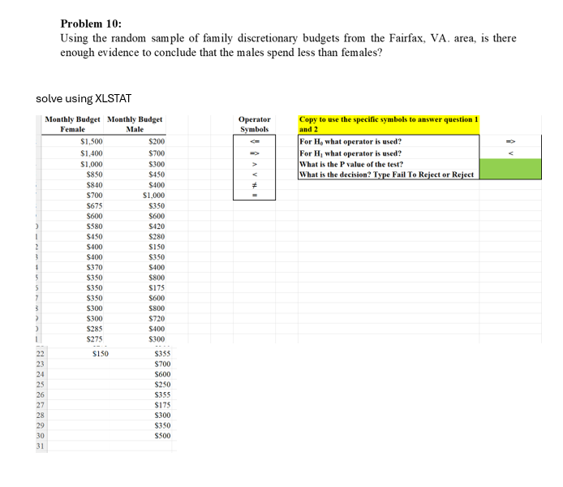Screen dimensions: 563x487
Task: Select the $150 female cell in row 22
Action: point(78,354)
